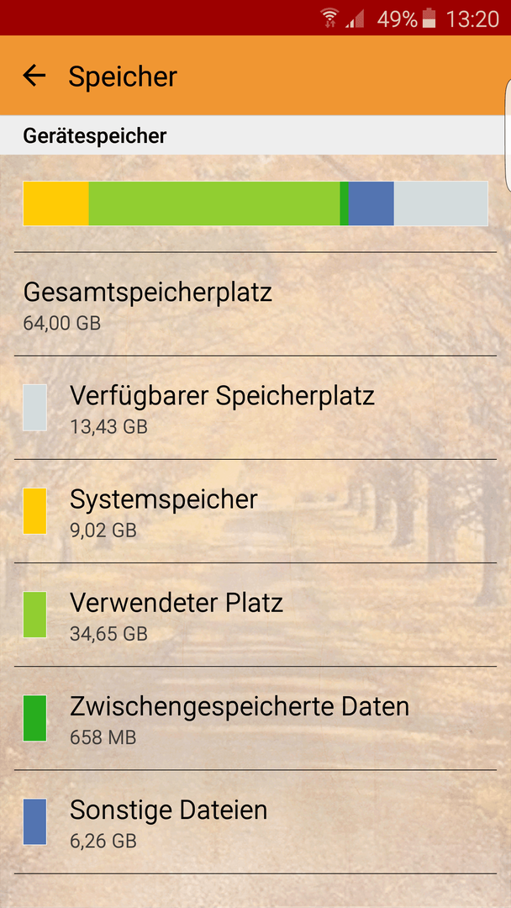This screenshot has height=908, width=511.
Task: Select Zwischengespeicherte Daten to clear cache
Action: (x=255, y=718)
